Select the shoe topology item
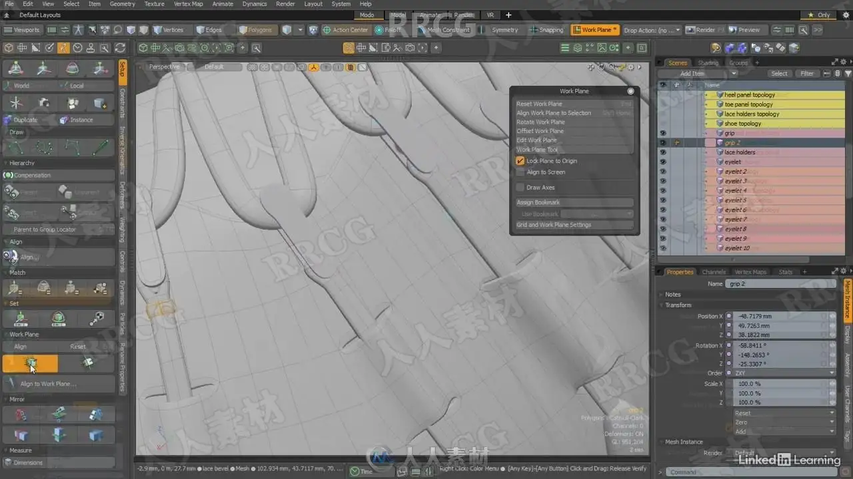Image resolution: width=853 pixels, height=479 pixels. tap(742, 124)
